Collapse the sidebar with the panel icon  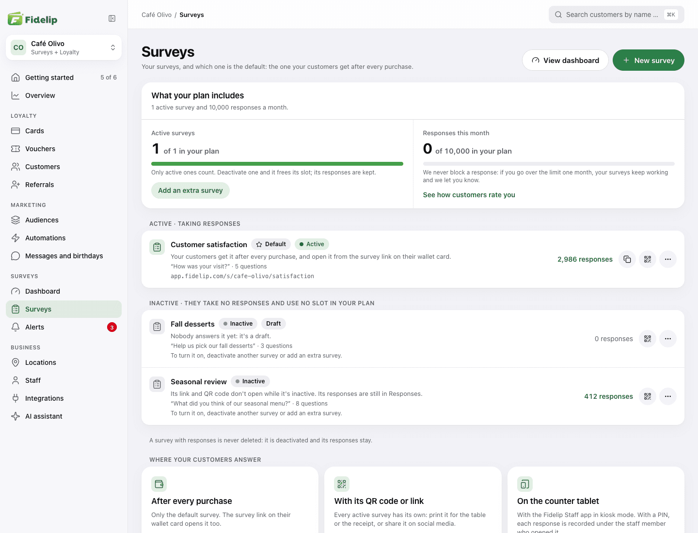point(112,18)
